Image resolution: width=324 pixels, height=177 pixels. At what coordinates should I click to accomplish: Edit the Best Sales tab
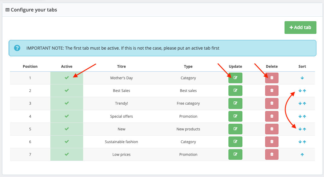pos(235,91)
